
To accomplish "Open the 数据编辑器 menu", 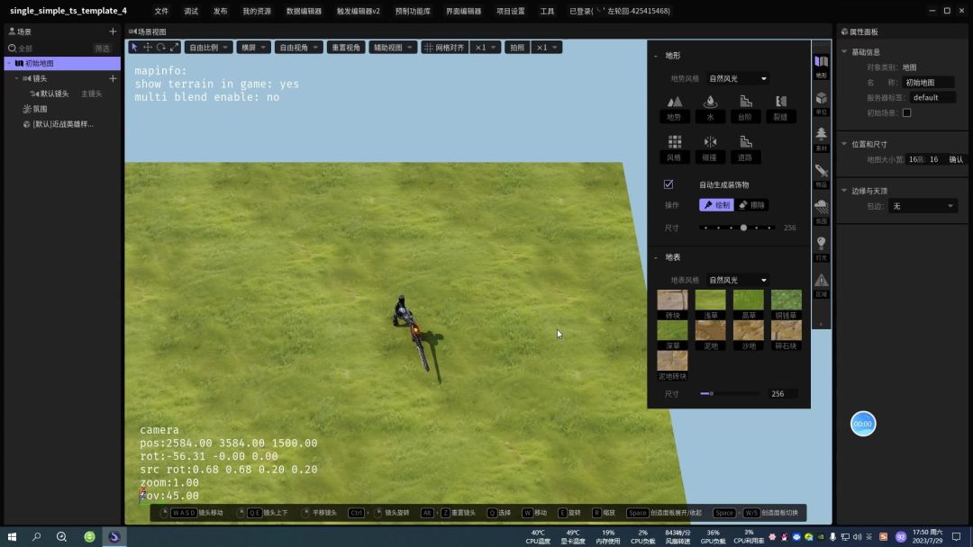I will tap(305, 12).
